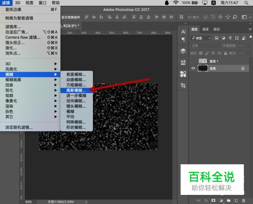The width and height of the screenshot is (253, 204).
Task: Open the workspace switcher dropdown
Action: tap(246, 17)
